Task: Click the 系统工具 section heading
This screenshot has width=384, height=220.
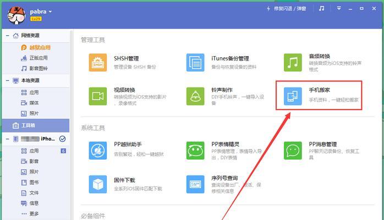Action: pyautogui.click(x=93, y=128)
